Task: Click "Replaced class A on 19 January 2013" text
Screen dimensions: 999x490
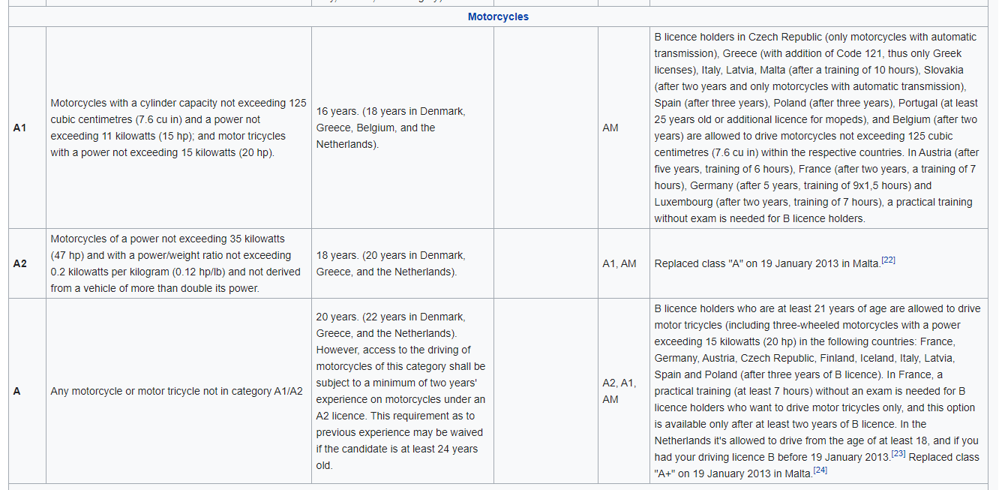Action: pos(766,264)
